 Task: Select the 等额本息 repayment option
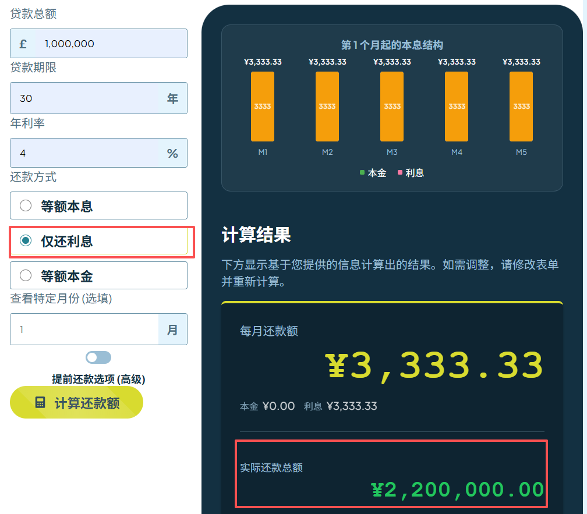coord(24,205)
